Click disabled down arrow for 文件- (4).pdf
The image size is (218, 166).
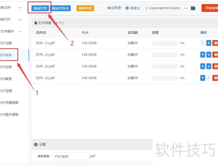tap(208, 78)
